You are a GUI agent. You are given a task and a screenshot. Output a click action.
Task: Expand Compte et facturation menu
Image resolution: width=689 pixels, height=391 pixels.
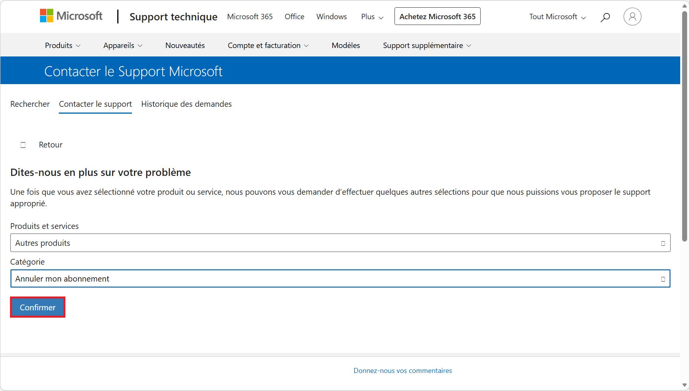point(268,45)
